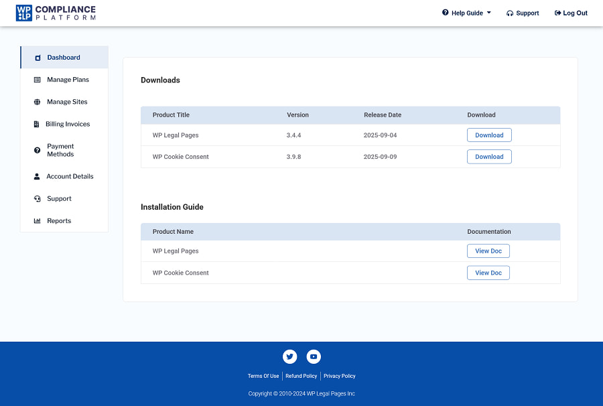603x406 pixels.
Task: Click the Version column header
Action: (297, 115)
